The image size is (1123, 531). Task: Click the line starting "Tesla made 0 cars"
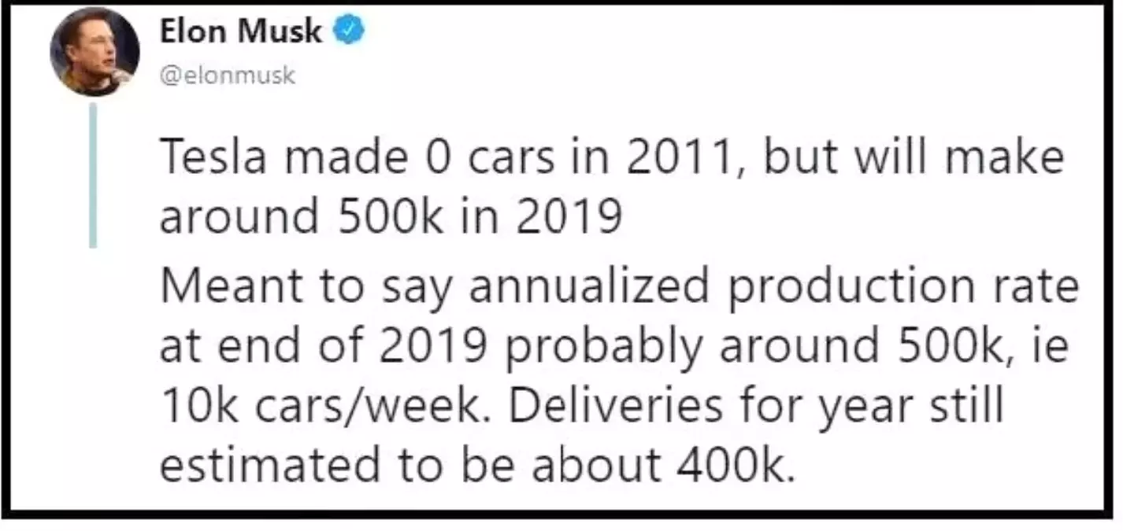coord(612,157)
